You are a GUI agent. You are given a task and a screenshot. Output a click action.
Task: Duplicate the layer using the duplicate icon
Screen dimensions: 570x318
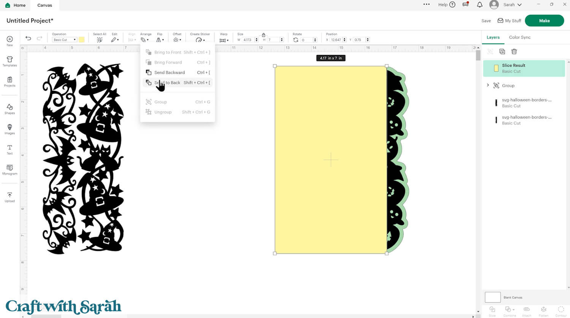(x=502, y=52)
